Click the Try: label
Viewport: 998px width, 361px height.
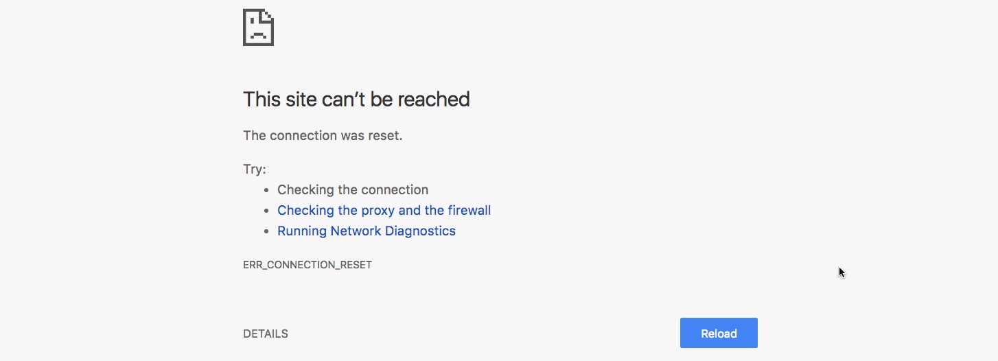pyautogui.click(x=255, y=170)
